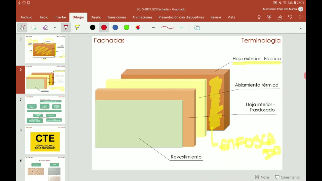
Task: Click the 'Revestimiento' label
Action: click(186, 157)
